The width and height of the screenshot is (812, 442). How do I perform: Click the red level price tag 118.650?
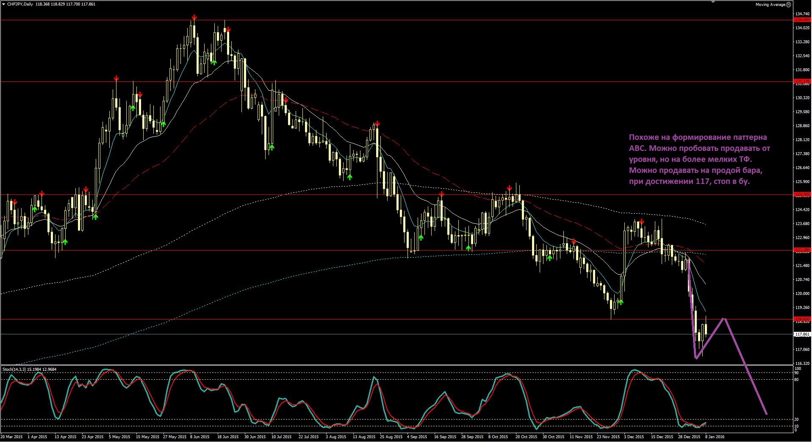[802, 319]
